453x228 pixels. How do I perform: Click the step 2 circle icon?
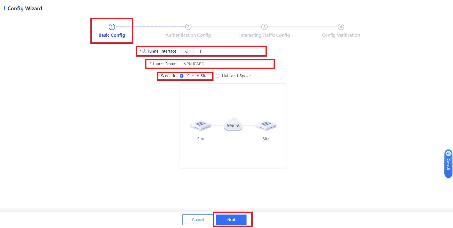[x=188, y=27]
